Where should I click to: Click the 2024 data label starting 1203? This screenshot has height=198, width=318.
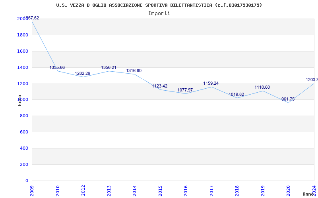(312, 80)
